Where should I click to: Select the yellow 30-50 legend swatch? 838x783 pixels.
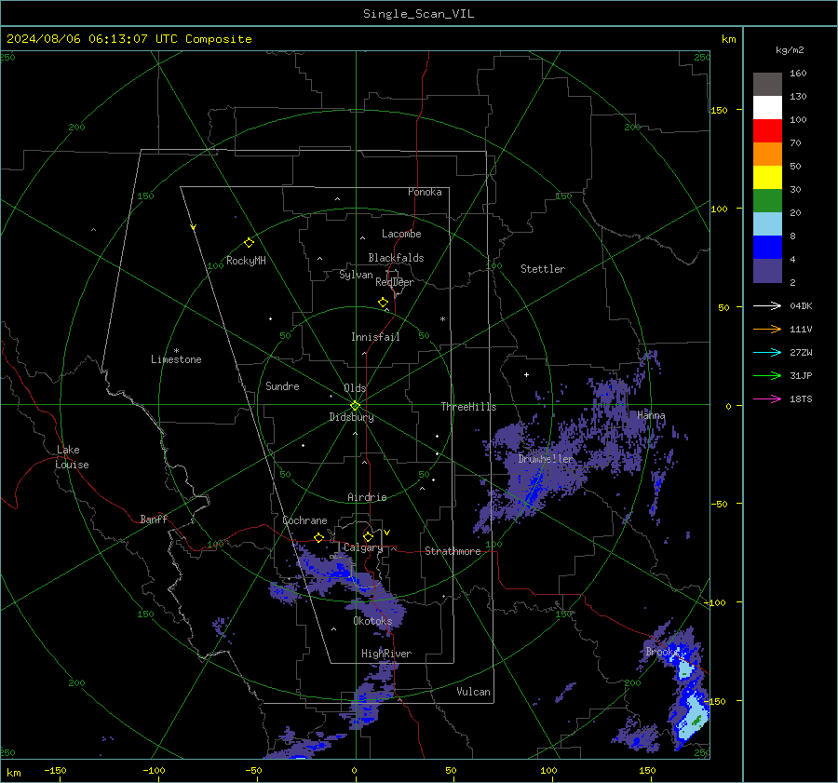tap(767, 178)
